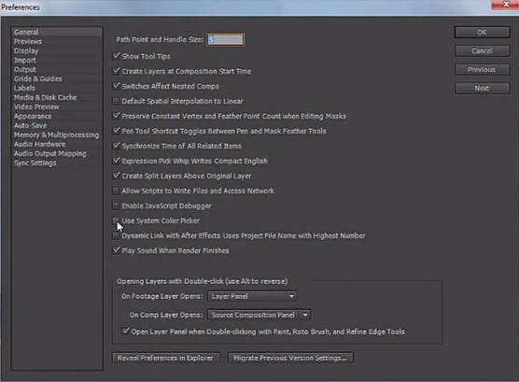519x382 pixels.
Task: Open the On Footage Layer Opens dropdown
Action: [252, 296]
